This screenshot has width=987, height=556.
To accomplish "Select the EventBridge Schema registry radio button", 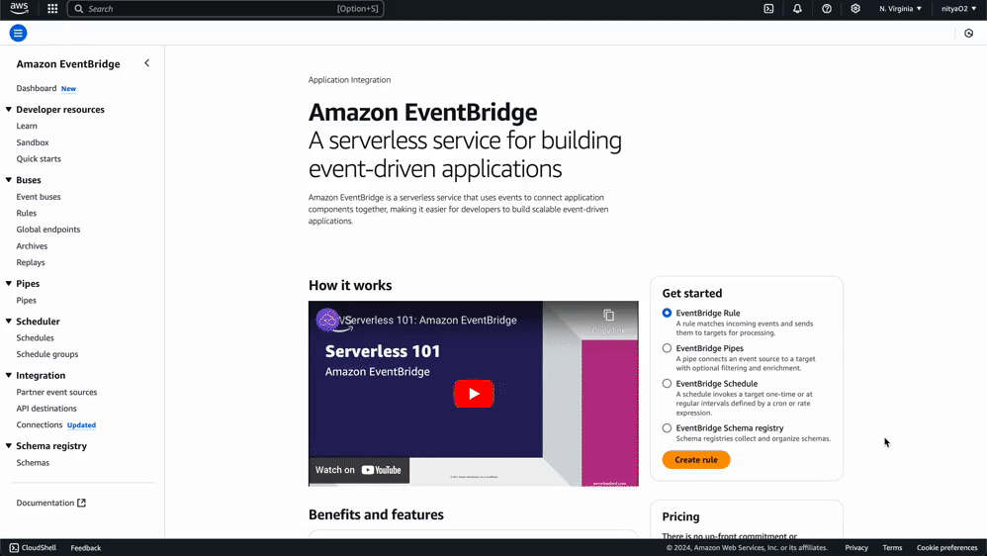I will pos(667,428).
